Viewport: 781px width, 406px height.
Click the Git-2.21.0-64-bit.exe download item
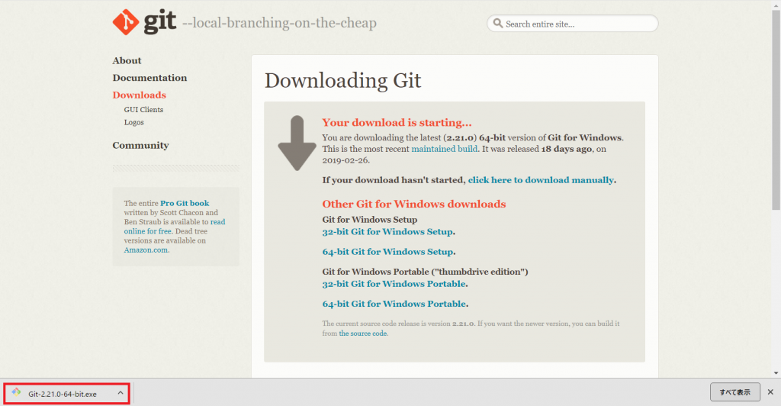(x=67, y=394)
